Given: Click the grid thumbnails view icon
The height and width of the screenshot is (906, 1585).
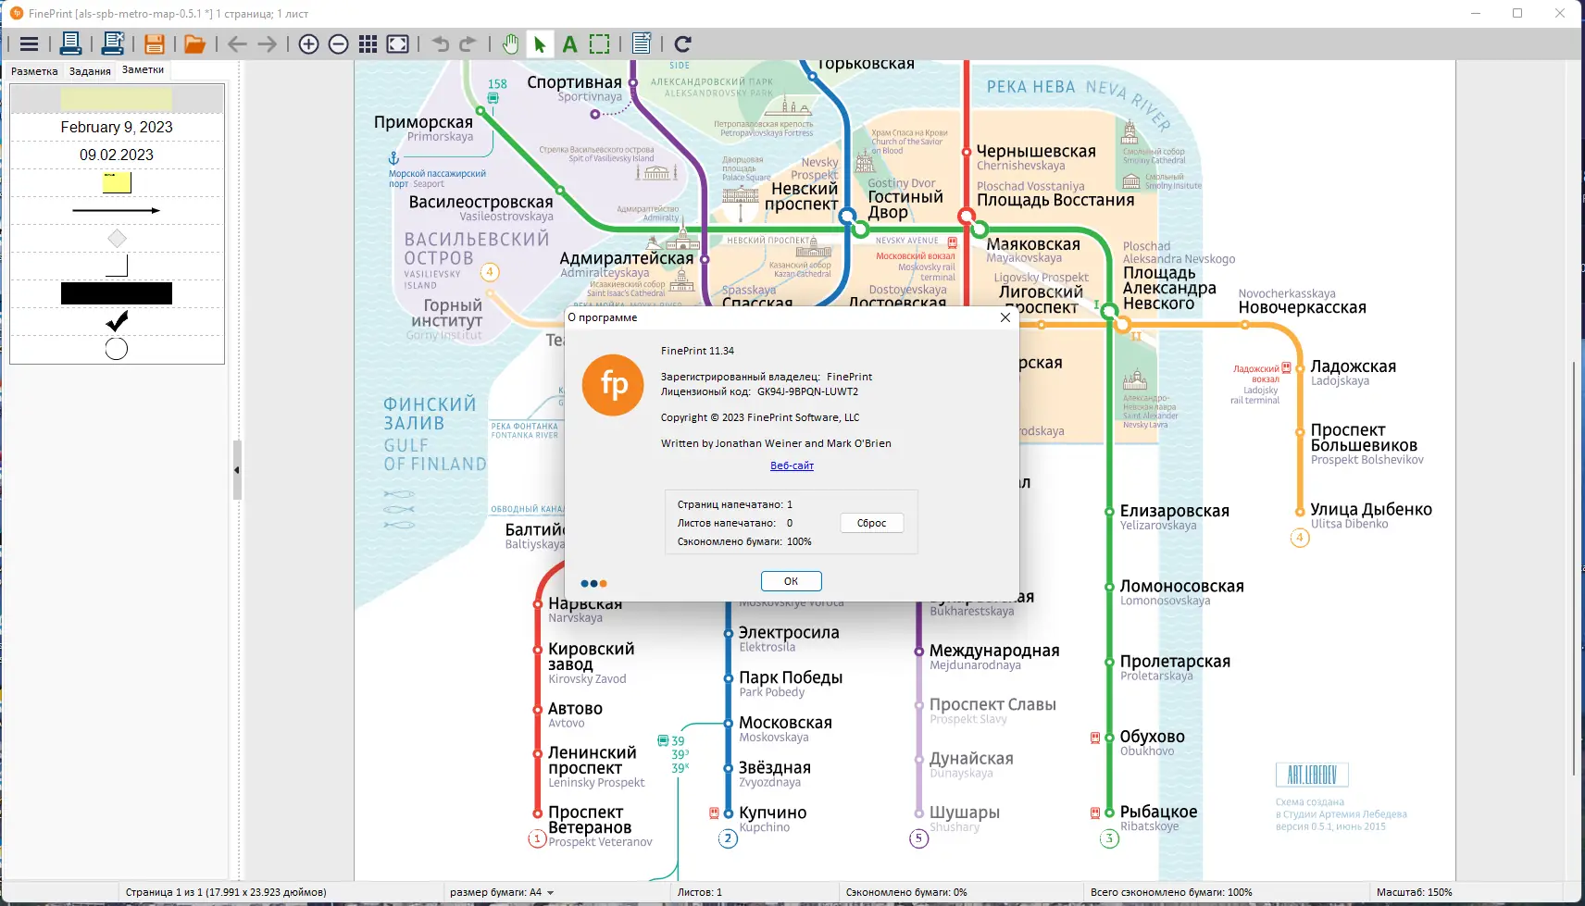Looking at the screenshot, I should [368, 43].
